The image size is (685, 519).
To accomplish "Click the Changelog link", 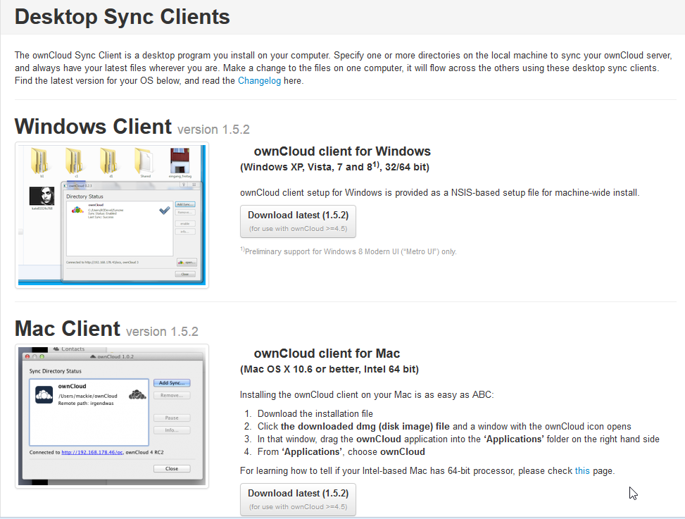I will [259, 81].
